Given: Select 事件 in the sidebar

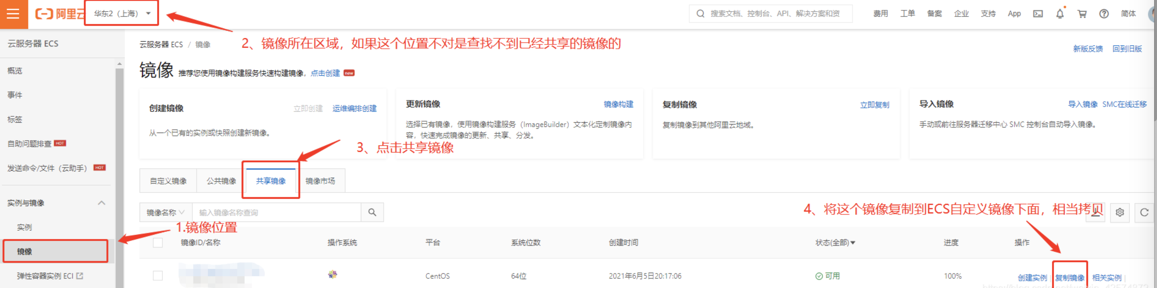Looking at the screenshot, I should 15,95.
